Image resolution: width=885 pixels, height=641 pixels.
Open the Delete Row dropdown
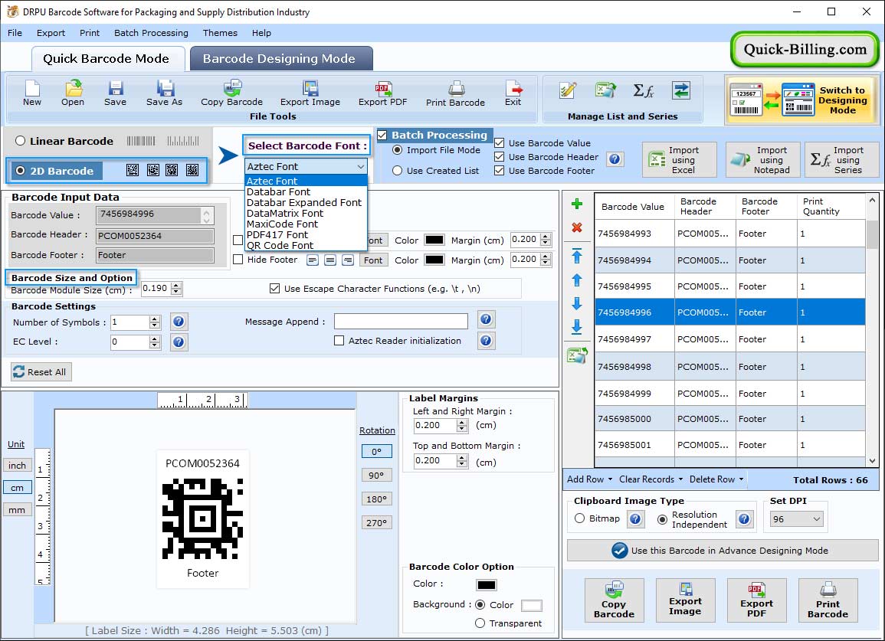pyautogui.click(x=716, y=479)
